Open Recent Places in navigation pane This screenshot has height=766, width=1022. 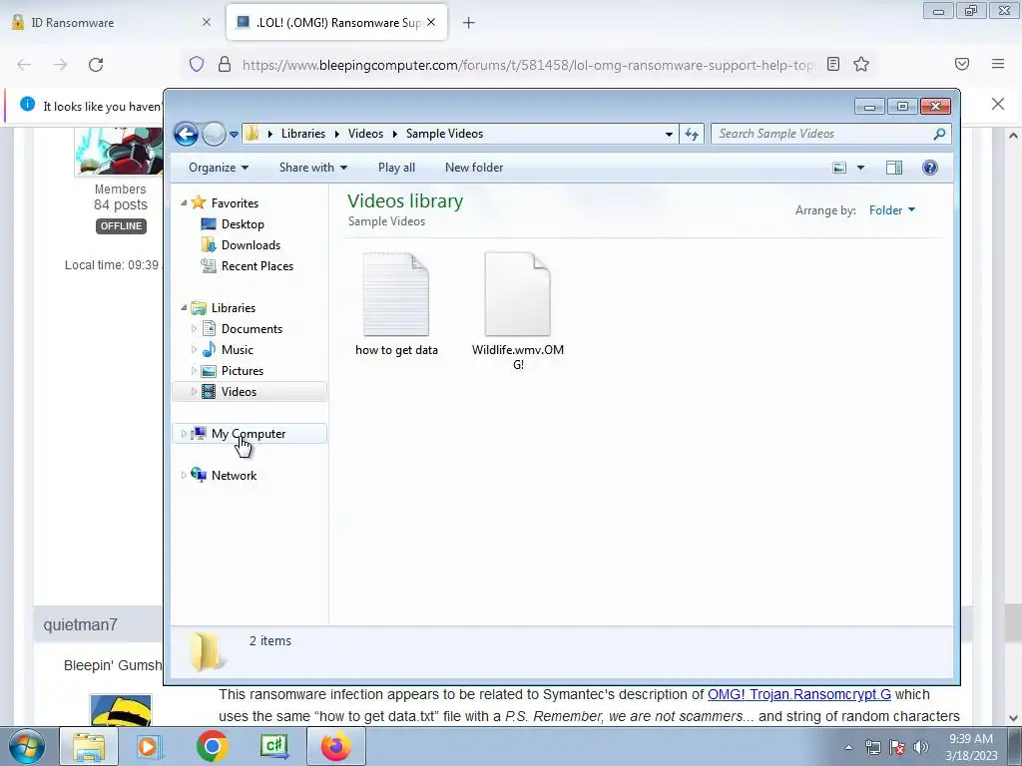click(x=256, y=265)
